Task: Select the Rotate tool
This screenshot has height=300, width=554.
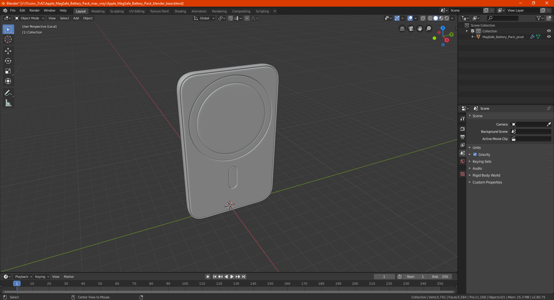Action: (8, 61)
